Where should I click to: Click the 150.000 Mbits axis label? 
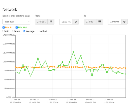9,44
